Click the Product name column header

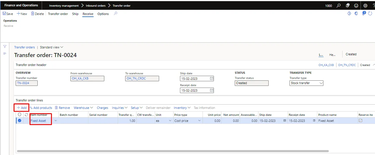(x=327, y=115)
